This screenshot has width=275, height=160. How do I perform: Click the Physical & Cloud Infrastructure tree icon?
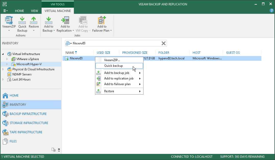[9, 69]
